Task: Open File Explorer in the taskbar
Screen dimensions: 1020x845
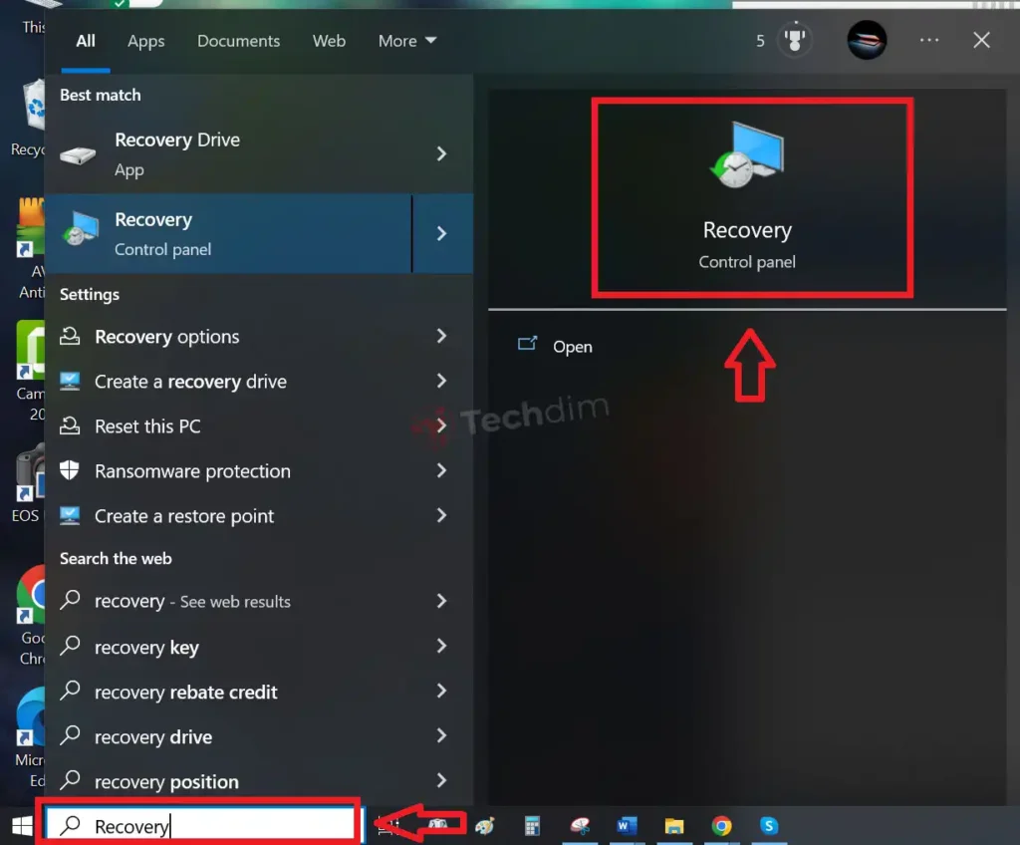Action: [x=674, y=825]
